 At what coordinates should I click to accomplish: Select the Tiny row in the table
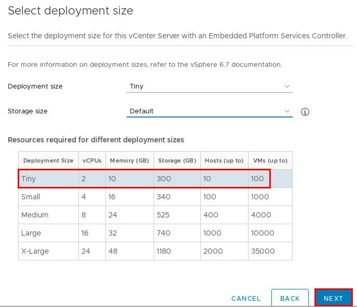tap(155, 179)
